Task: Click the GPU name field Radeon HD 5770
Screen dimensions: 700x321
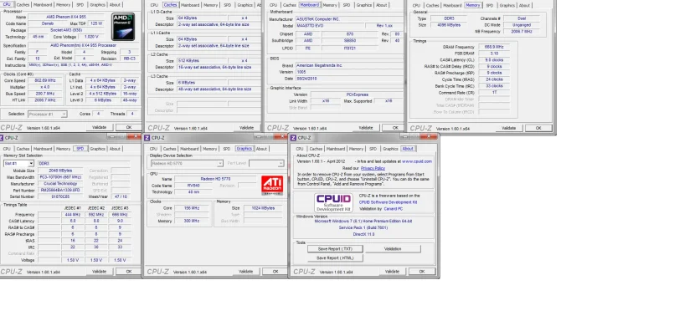Action: [x=215, y=179]
